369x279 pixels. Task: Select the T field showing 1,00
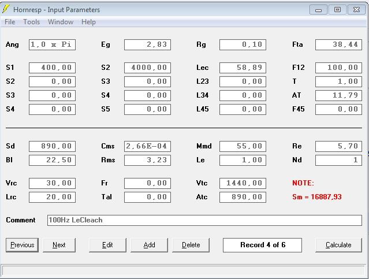click(x=338, y=81)
